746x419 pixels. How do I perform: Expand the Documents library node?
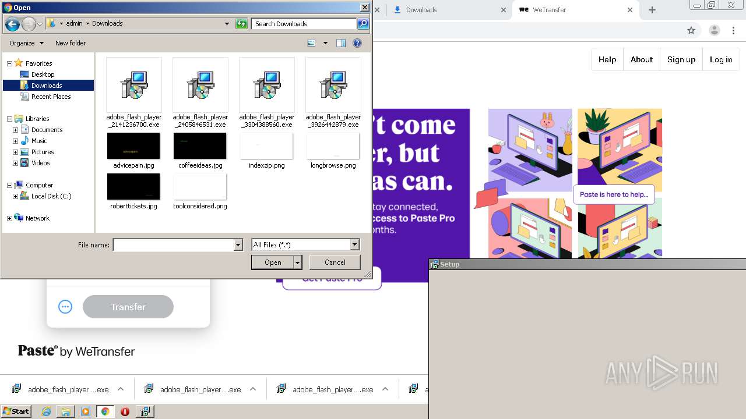[15, 130]
